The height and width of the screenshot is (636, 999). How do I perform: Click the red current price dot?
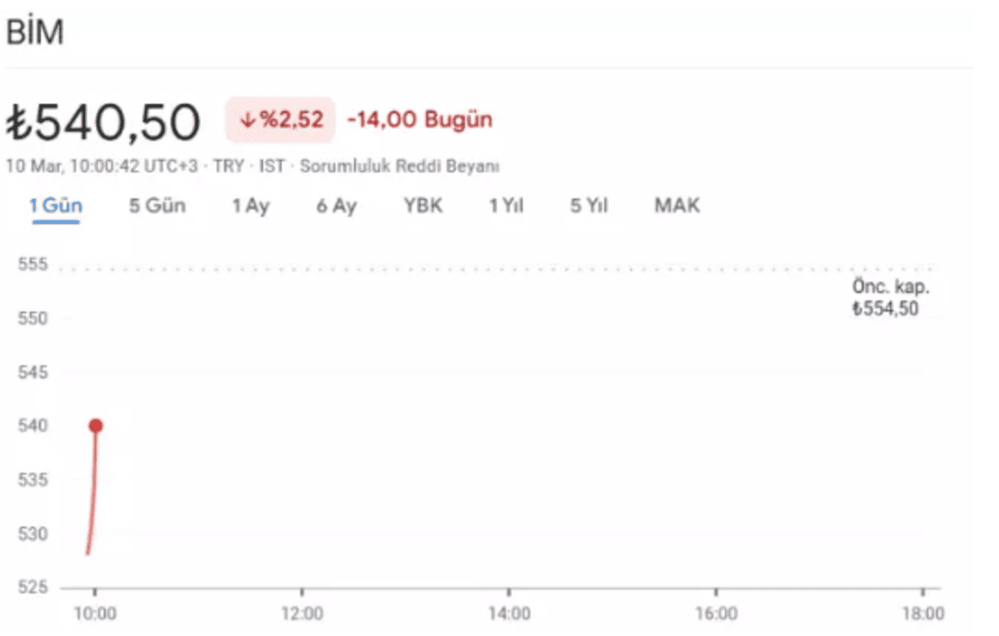click(96, 425)
